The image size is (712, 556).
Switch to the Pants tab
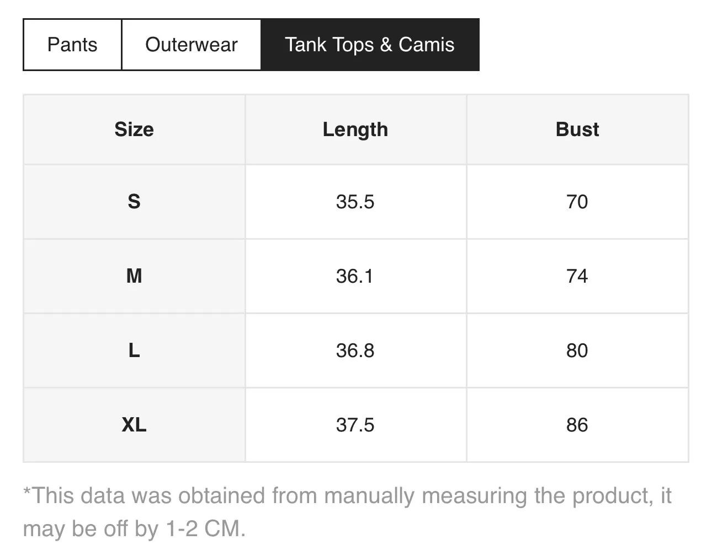(x=72, y=45)
